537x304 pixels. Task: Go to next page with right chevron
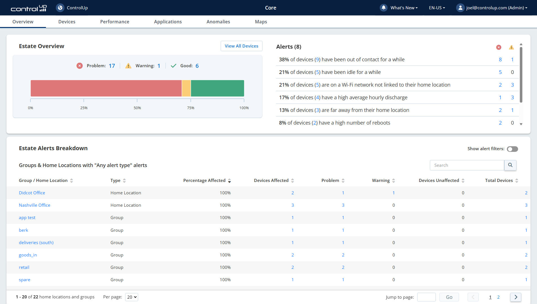click(516, 297)
